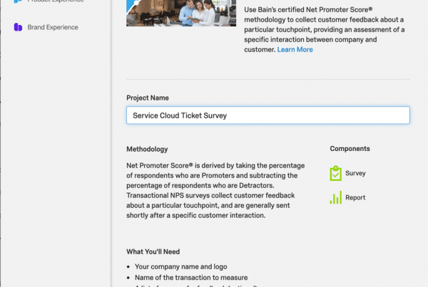
Task: Click 'Name of the transaction to measure' bullet
Action: click(x=191, y=278)
